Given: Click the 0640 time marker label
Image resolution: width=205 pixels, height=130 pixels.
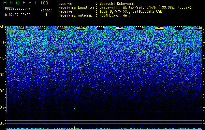Looking at the screenshot, I should (198, 28).
